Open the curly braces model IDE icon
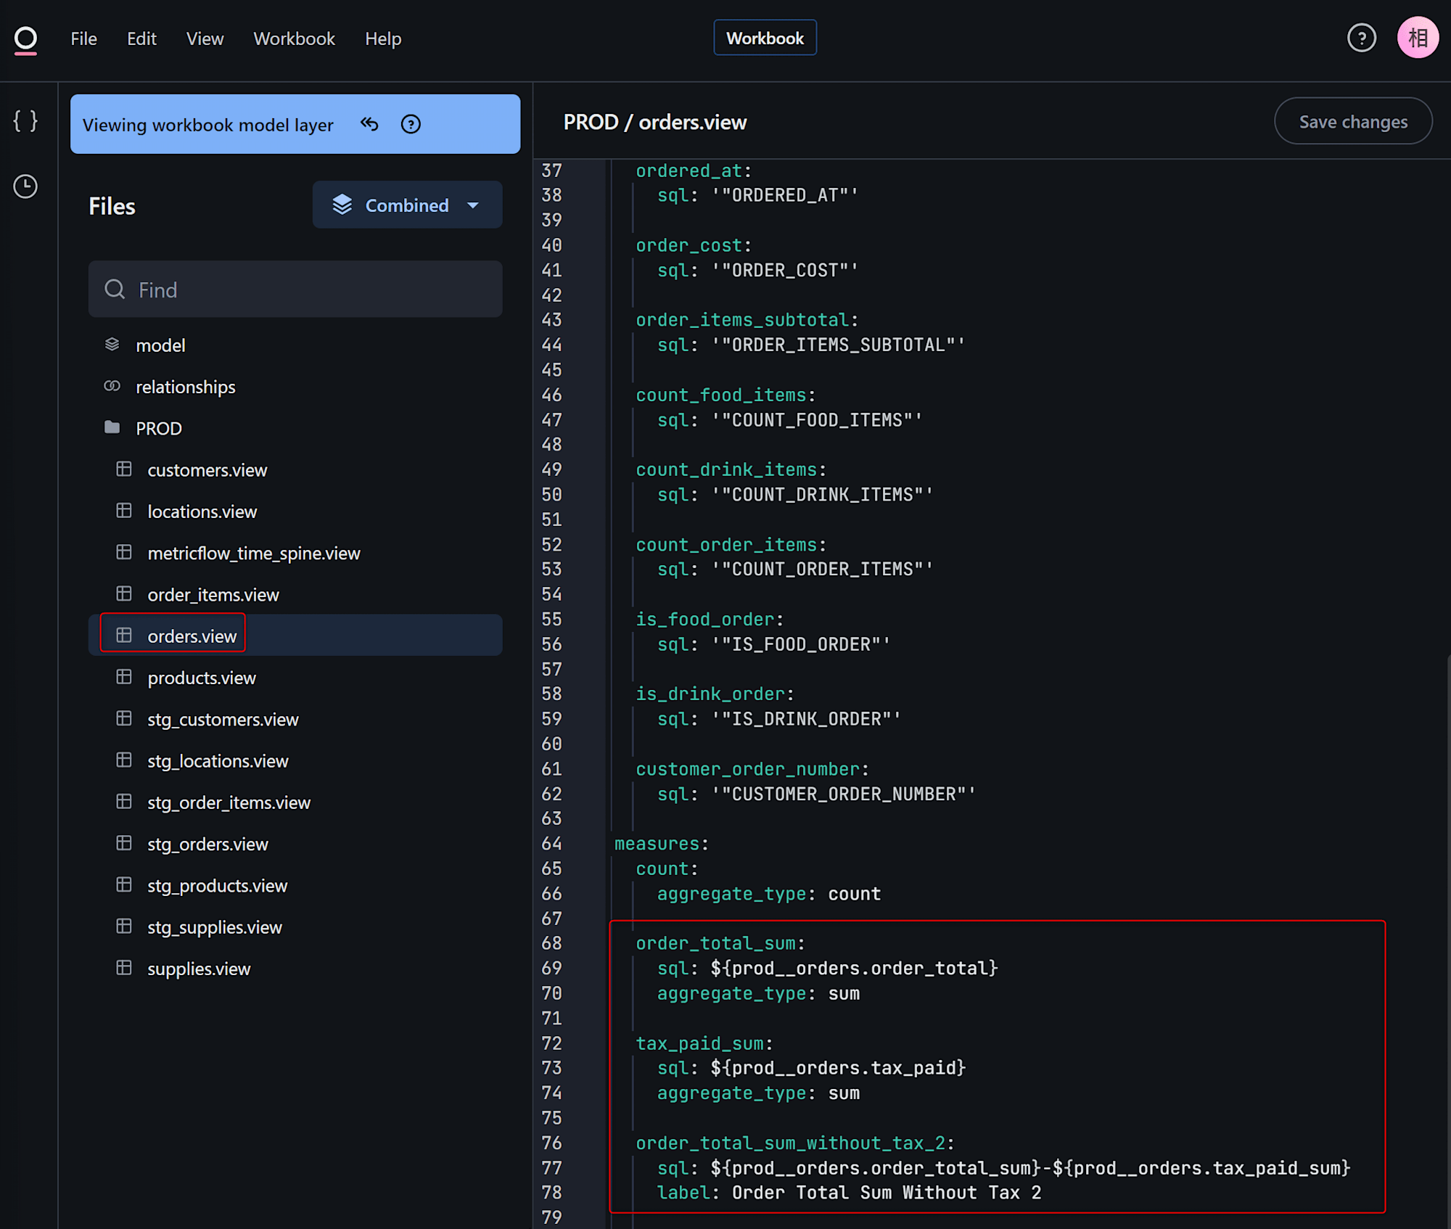Screen dimensions: 1451x1229 pos(25,120)
